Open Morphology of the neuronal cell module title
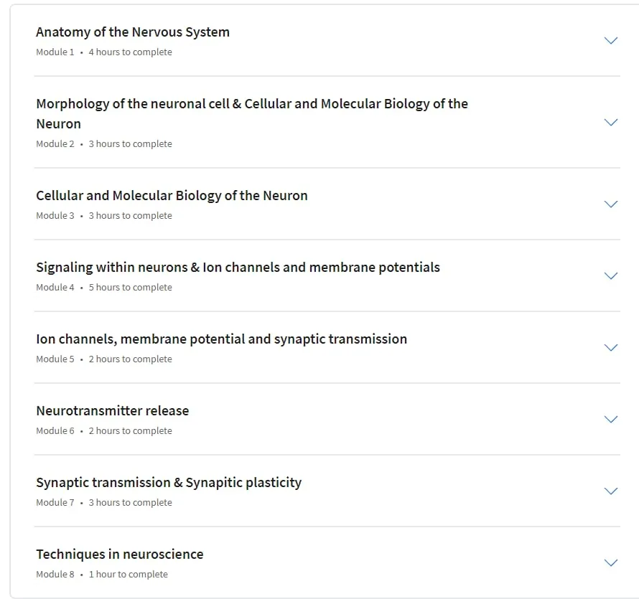Screen dimensions: 639x599 click(252, 113)
